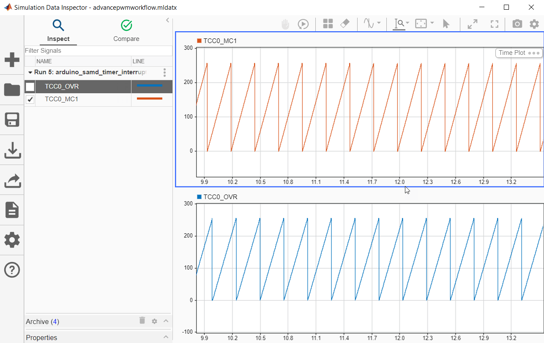Viewport: 544px width, 343px height.
Task: Click the Import download icon
Action: coord(12,150)
